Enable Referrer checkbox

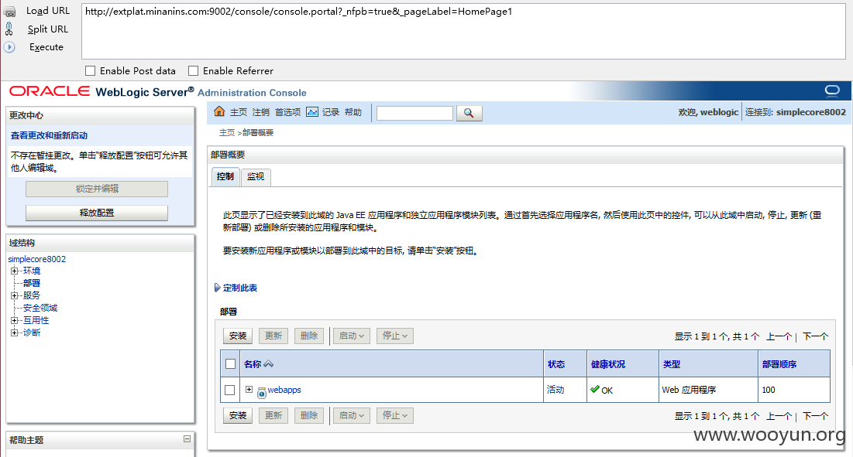coord(193,70)
